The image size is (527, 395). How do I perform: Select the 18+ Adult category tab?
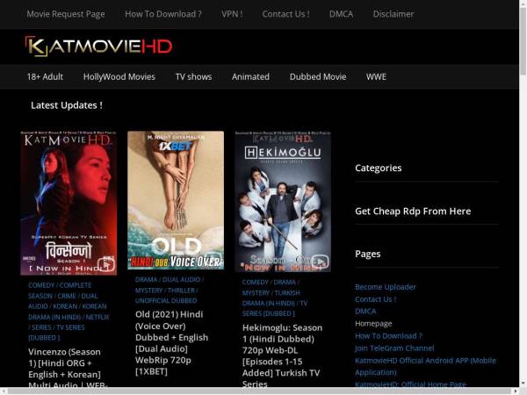(x=45, y=76)
